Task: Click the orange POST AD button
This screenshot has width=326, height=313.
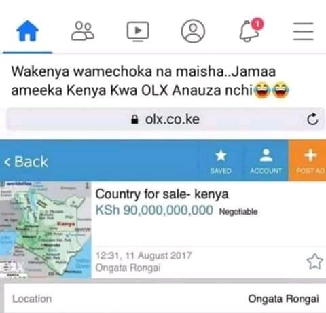Action: [307, 160]
